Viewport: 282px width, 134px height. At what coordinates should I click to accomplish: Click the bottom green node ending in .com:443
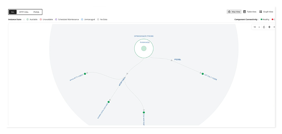click(144, 112)
